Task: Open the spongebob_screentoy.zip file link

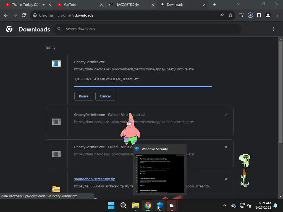Action: coord(95,179)
